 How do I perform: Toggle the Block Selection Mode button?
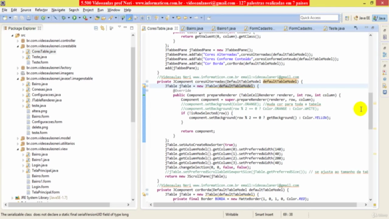point(142,18)
